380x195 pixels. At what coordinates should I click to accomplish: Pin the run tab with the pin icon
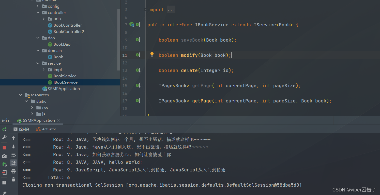[x=4, y=193]
